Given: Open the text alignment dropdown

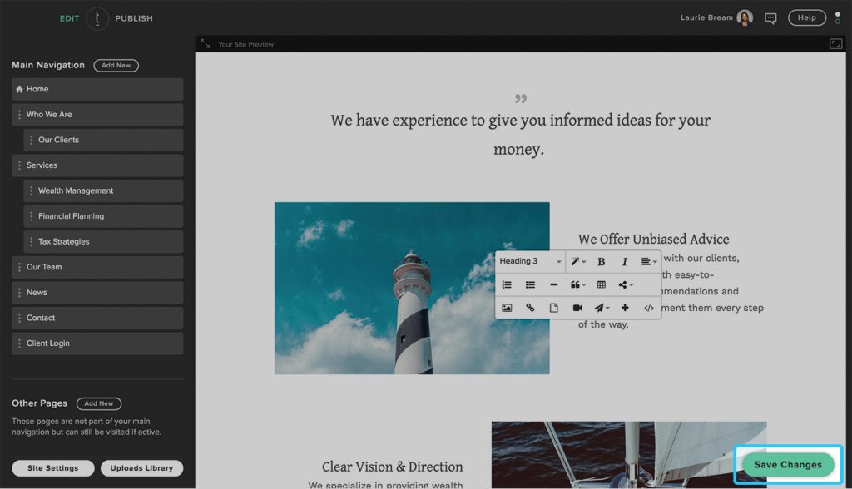Looking at the screenshot, I should pos(648,262).
